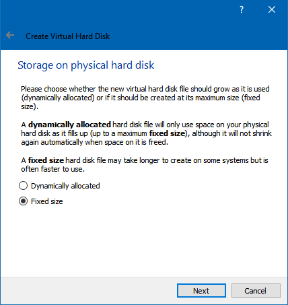Click the bold 'dynamically allocated' words in description
The height and width of the screenshot is (305, 288).
pyautogui.click(x=69, y=125)
